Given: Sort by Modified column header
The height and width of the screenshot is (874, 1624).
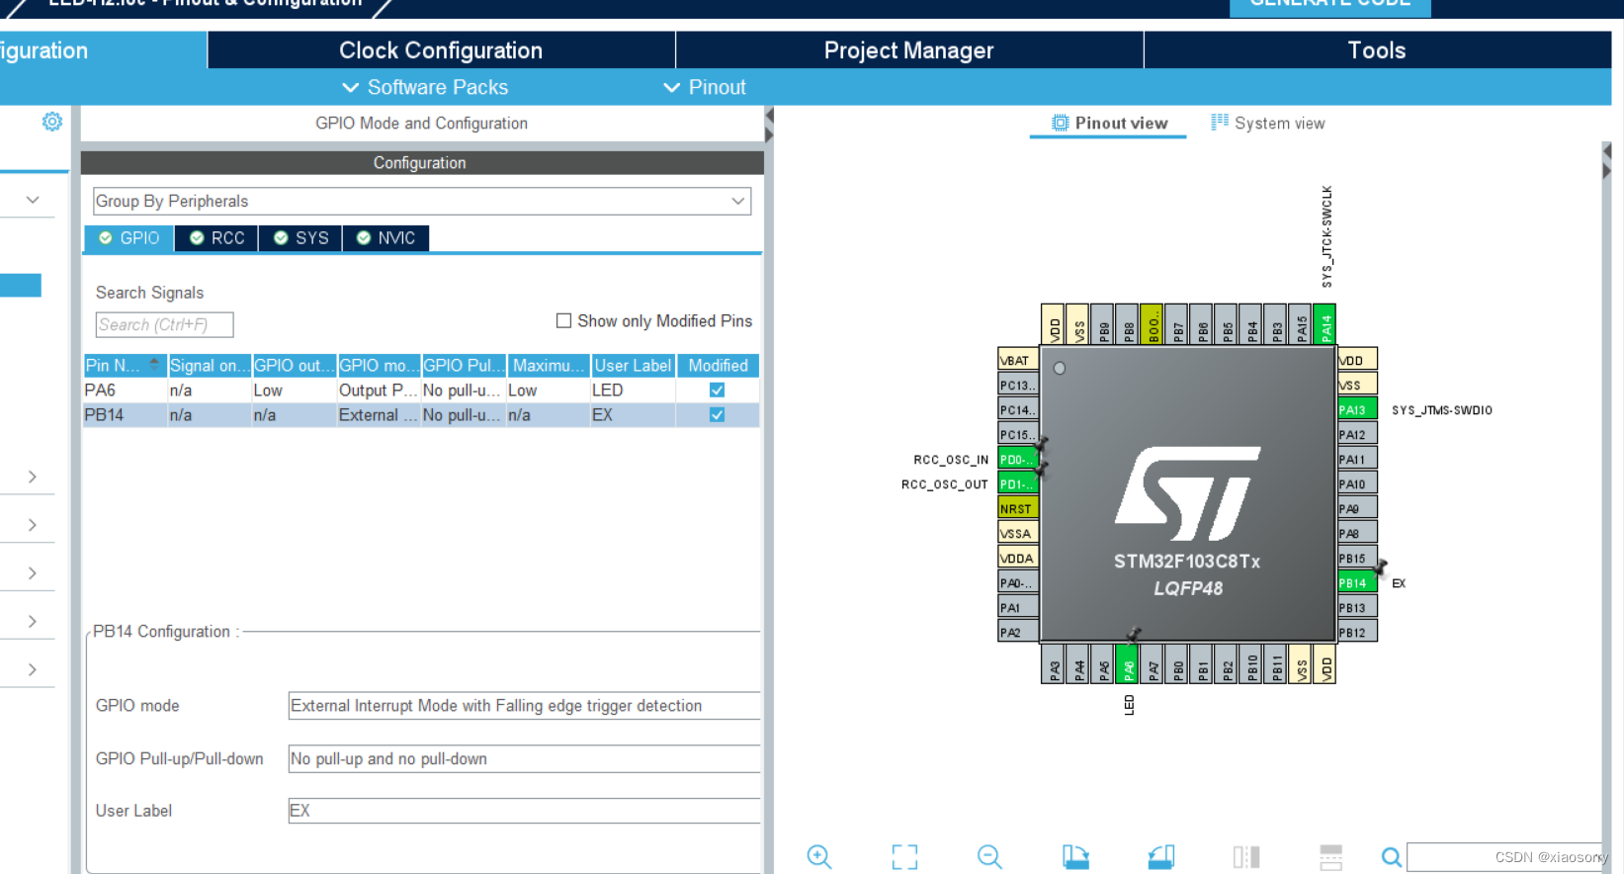Looking at the screenshot, I should 718,366.
